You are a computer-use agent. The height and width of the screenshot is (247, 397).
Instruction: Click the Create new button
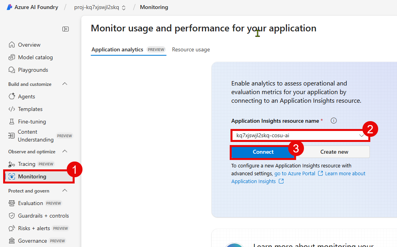point(334,152)
